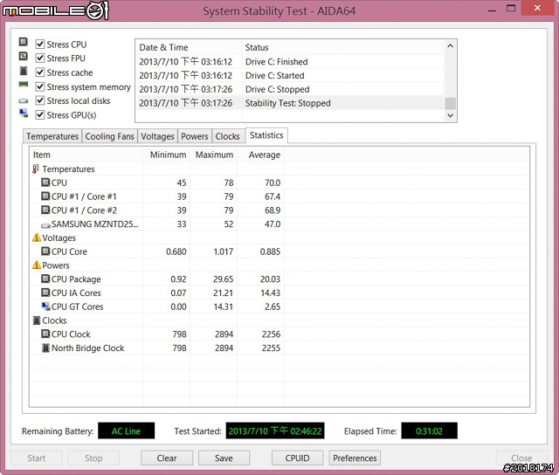This screenshot has width=559, height=475.
Task: Toggle the Stress local disks checkbox
Action: (40, 100)
